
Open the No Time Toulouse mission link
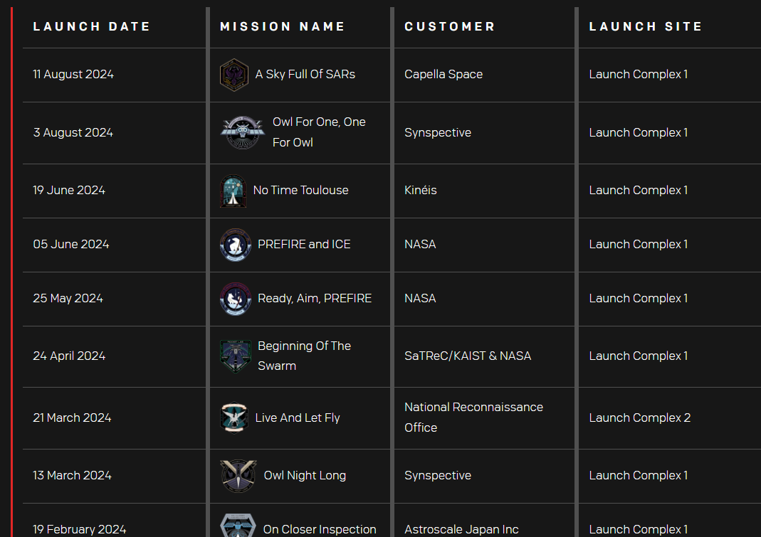click(300, 191)
